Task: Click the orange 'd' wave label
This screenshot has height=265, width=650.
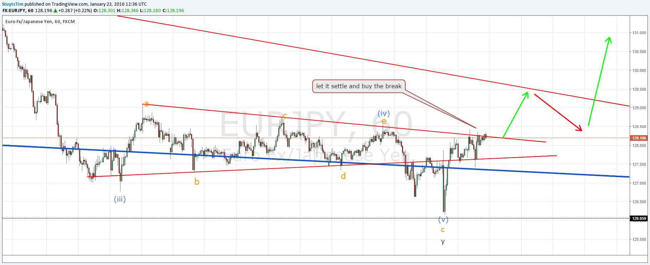Action: [343, 176]
